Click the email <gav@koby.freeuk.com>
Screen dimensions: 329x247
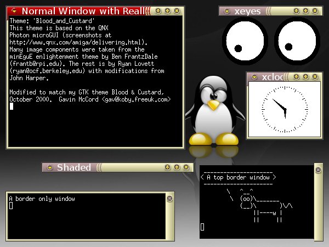tap(136, 99)
